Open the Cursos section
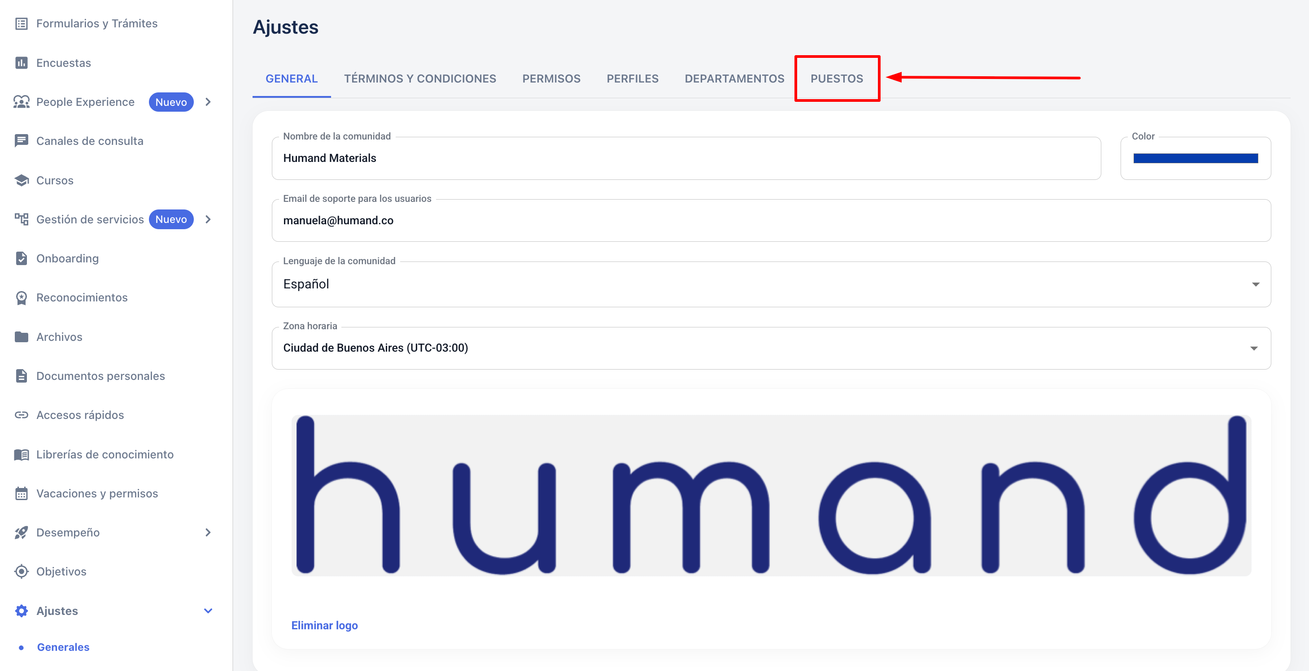The image size is (1309, 671). (55, 180)
